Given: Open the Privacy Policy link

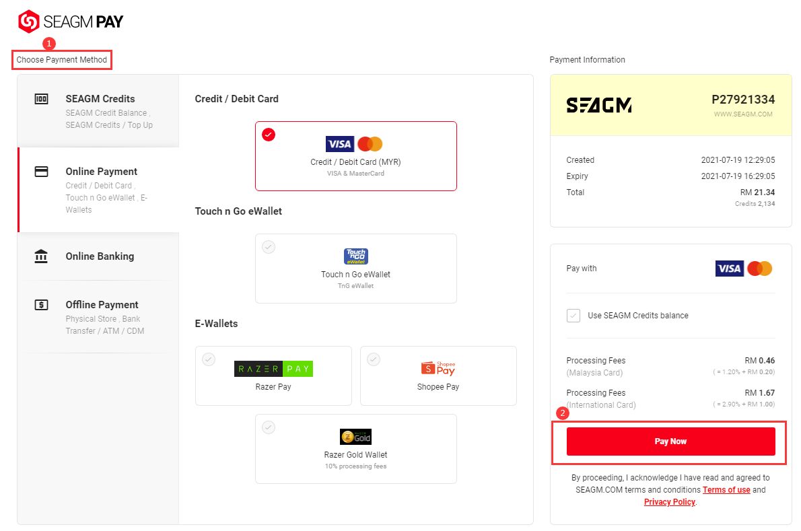Looking at the screenshot, I should pyautogui.click(x=670, y=503).
